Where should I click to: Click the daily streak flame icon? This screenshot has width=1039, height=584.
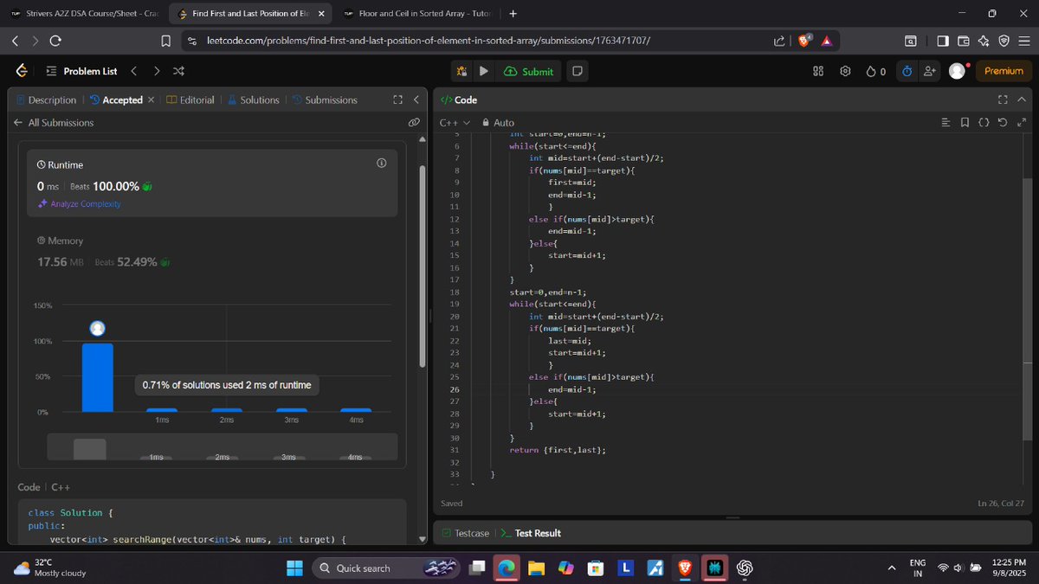coord(869,72)
